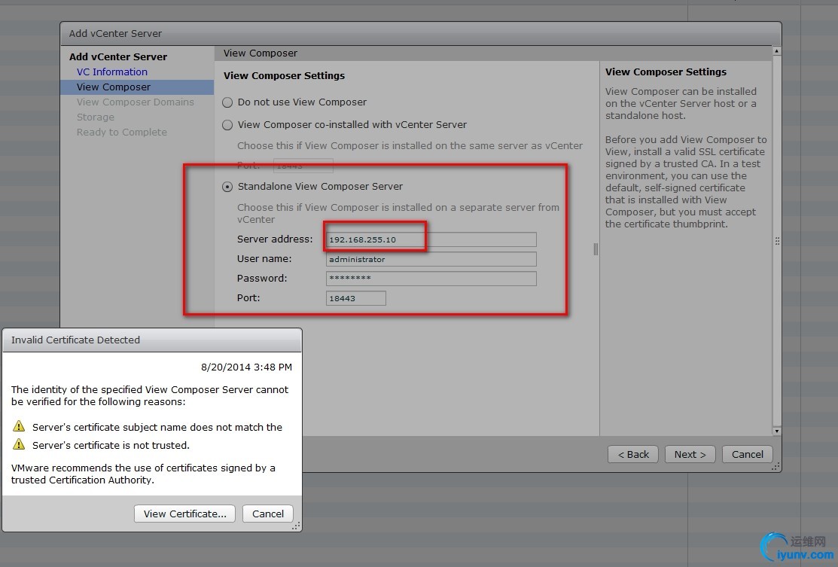
Task: Click the disabled co-installed Port field
Action: point(303,166)
